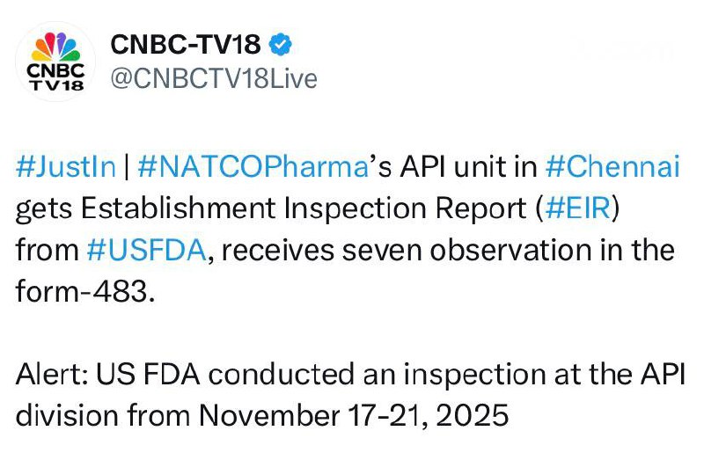The width and height of the screenshot is (704, 460).
Task: Click the 'receives seven observation' phrase
Action: tap(371, 249)
